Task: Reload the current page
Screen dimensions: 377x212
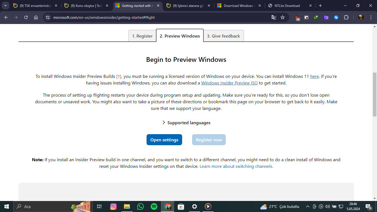Action: pyautogui.click(x=26, y=17)
